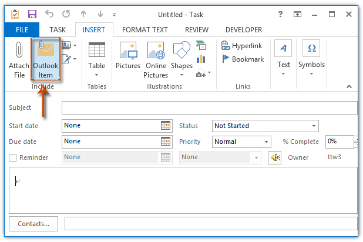Screen dimensions: 363x242
Task: Expand the Priority dropdown
Action: pyautogui.click(x=267, y=142)
